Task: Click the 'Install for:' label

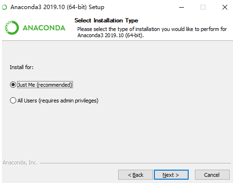Action: 21,67
